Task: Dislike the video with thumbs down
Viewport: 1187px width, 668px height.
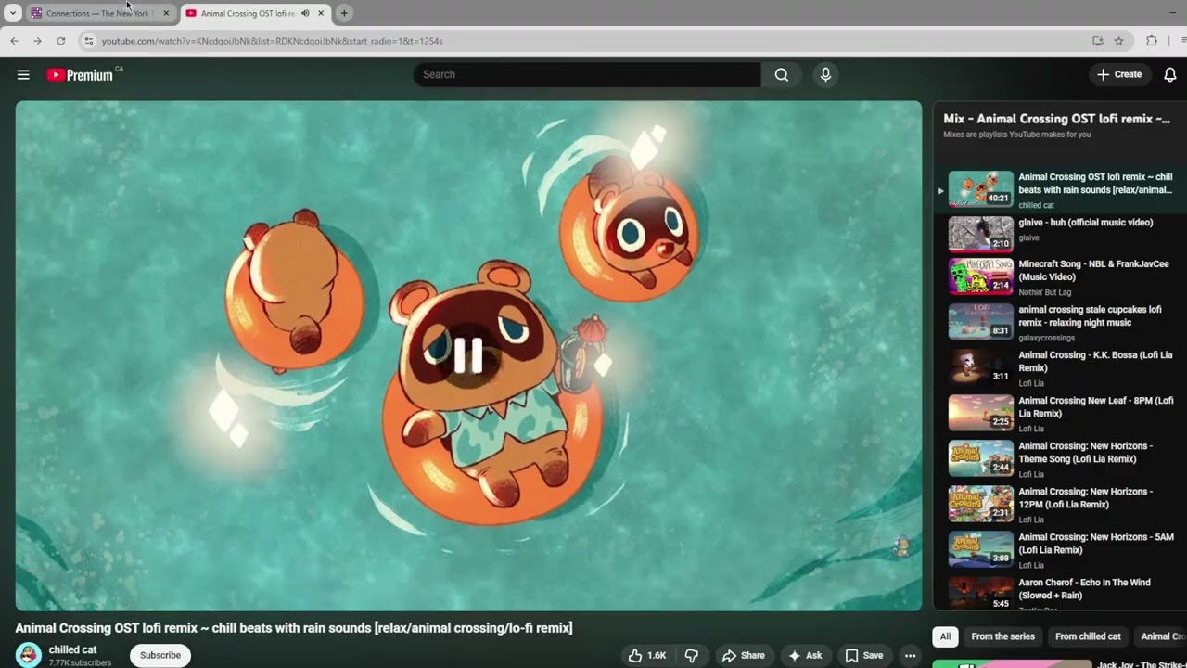Action: point(692,655)
